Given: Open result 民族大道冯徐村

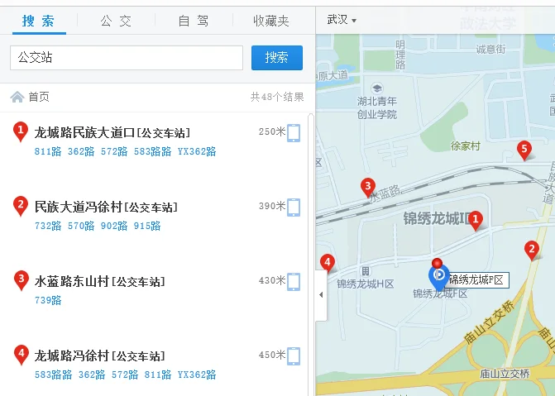Looking at the screenshot, I should [106, 207].
